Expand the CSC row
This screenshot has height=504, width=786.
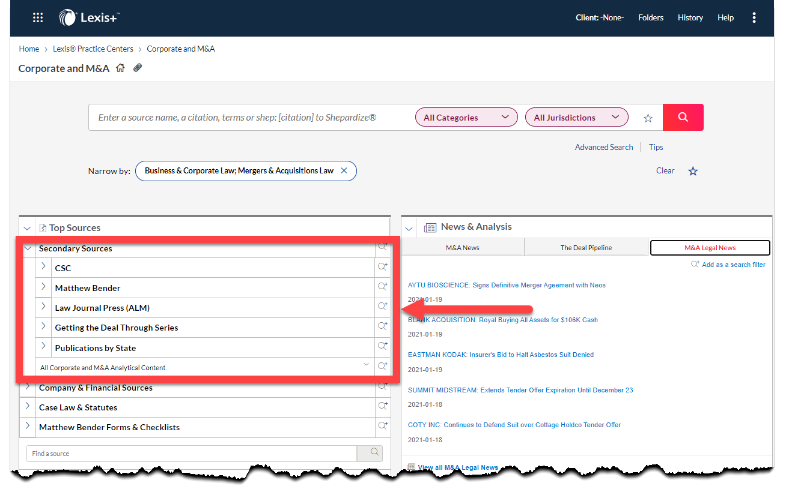click(43, 266)
